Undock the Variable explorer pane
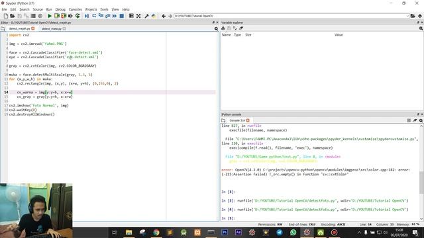Viewport: 424px width, 238px height. (418, 22)
